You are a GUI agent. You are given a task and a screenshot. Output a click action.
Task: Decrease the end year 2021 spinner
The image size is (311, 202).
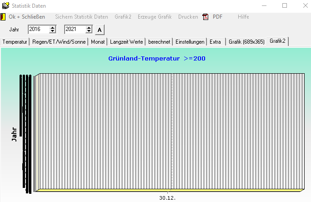click(89, 31)
